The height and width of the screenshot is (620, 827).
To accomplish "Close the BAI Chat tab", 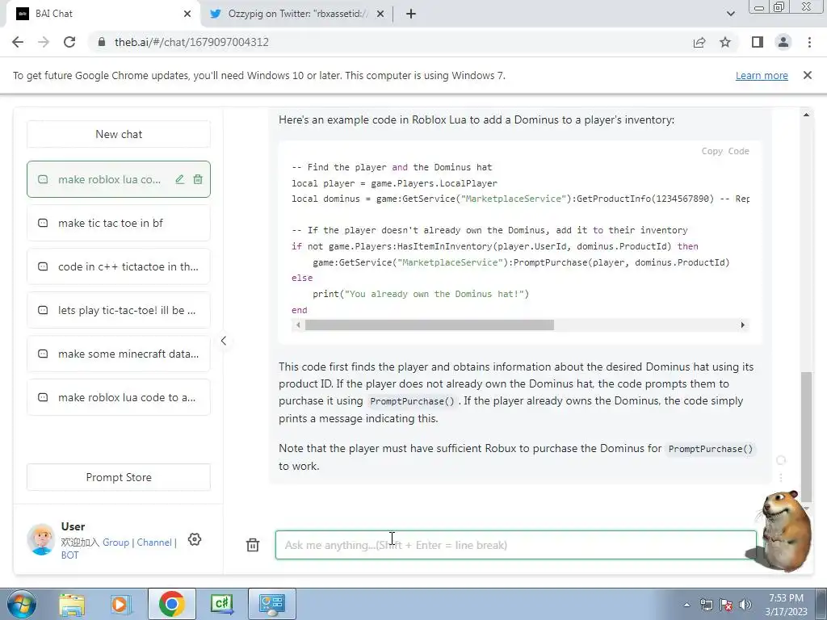I will (187, 14).
